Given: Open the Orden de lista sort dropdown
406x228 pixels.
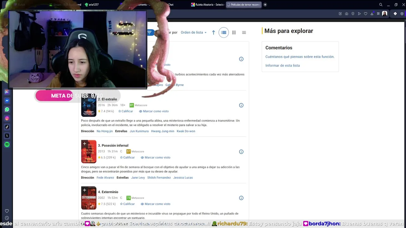Looking at the screenshot, I should [193, 32].
